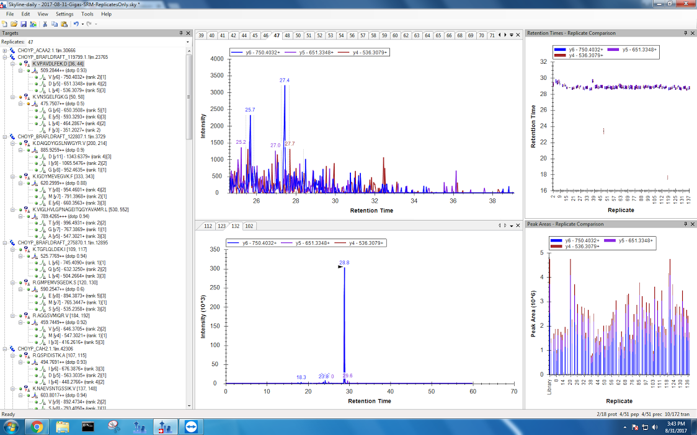Click the New Document toolbar icon
The width and height of the screenshot is (697, 435).
tap(5, 24)
